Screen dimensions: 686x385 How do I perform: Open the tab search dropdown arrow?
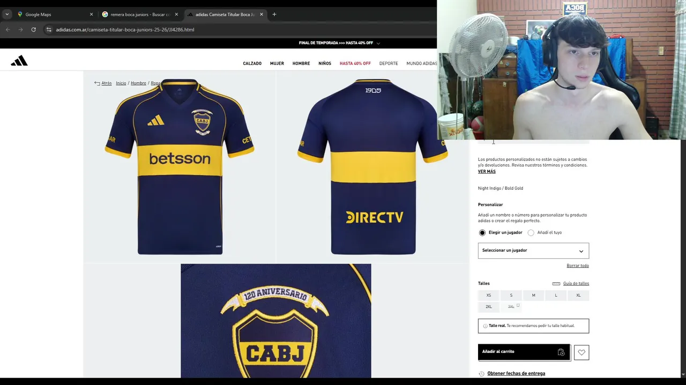tap(7, 14)
